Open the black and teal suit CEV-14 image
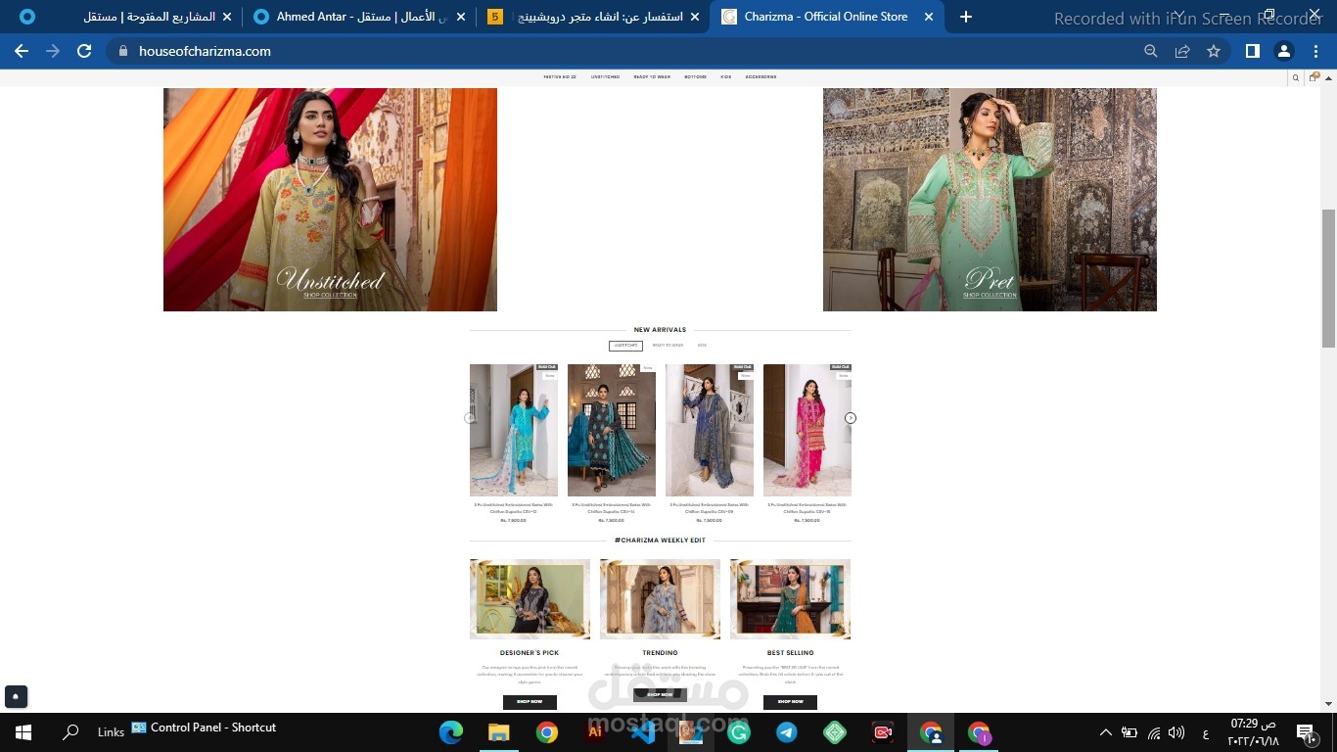This screenshot has width=1337, height=752. coord(612,430)
